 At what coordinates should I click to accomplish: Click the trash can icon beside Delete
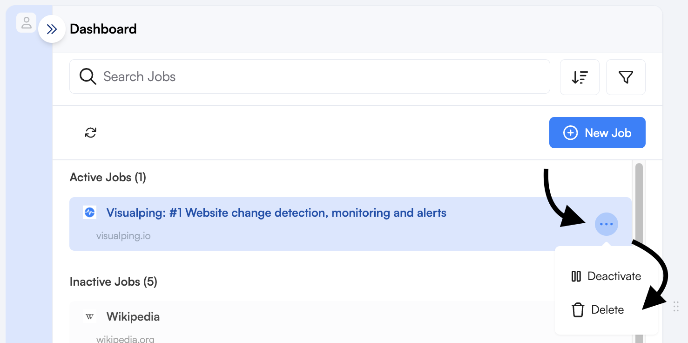578,310
